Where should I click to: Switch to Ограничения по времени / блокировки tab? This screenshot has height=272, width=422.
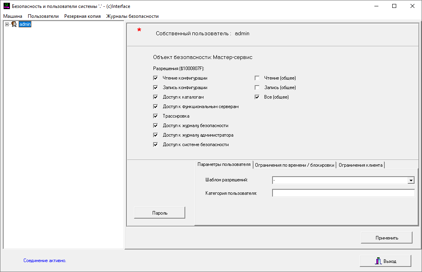click(295, 165)
